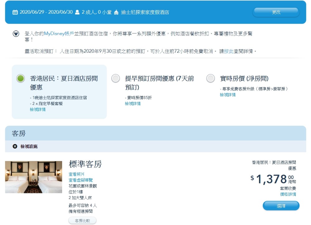
Task: Open the 按此 cancellation details link
Action: tap(229, 51)
